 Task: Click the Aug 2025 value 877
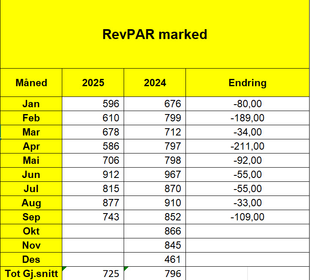[93, 203]
